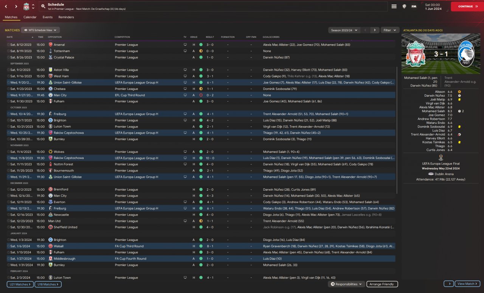
Task: Toggle the row selector for Brentford match
Action: [8, 190]
